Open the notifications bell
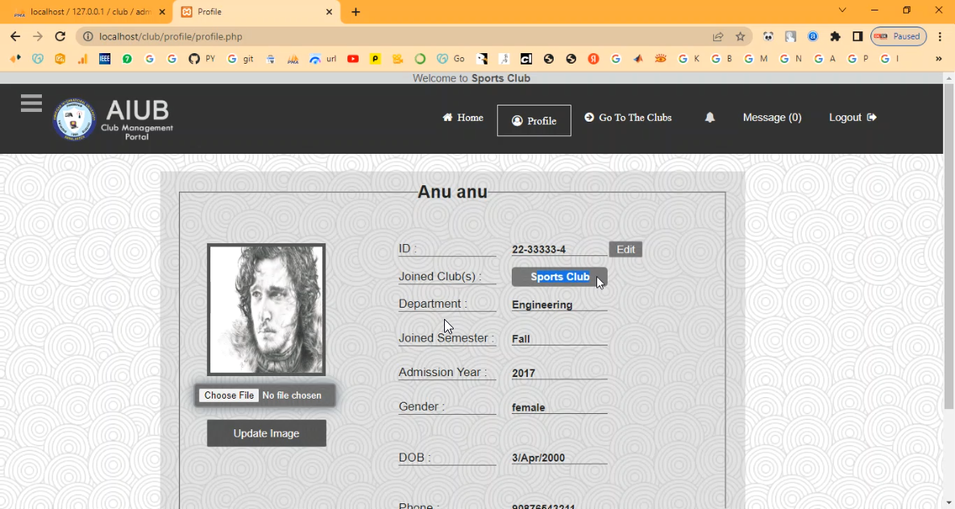The image size is (955, 509). click(x=710, y=118)
